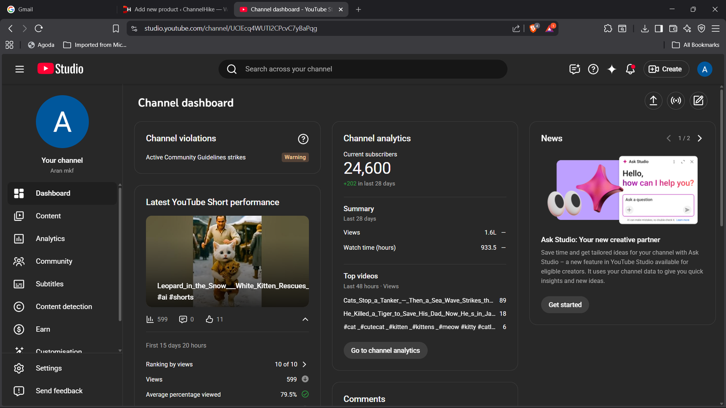Image resolution: width=726 pixels, height=408 pixels.
Task: Open the feedback comments icon in header
Action: coord(574,69)
